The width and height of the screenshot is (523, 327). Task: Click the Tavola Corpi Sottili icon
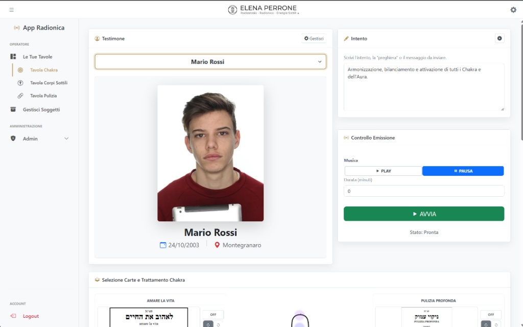point(20,83)
